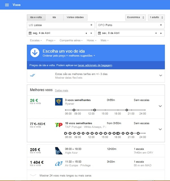Image resolution: width=170 pixels, height=181 pixels.
Task: Click the OPO Porto destination field
Action: (130, 25)
